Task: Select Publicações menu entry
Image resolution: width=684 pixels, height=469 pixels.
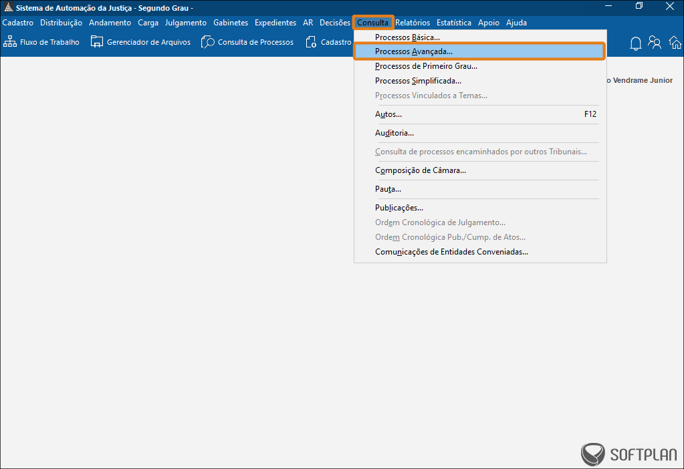Action: (480, 208)
